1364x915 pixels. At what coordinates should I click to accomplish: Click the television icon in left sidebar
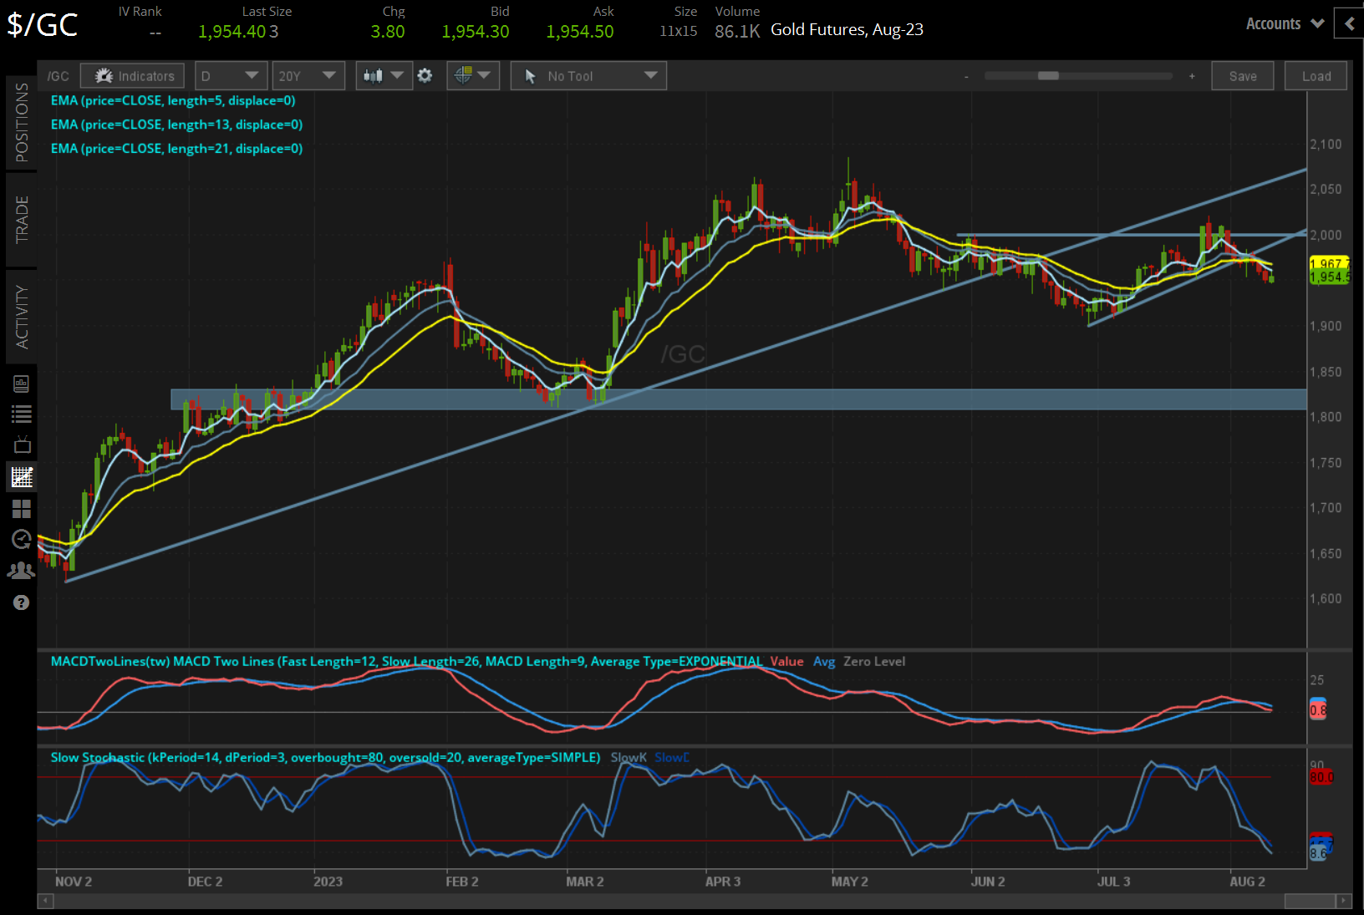22,445
